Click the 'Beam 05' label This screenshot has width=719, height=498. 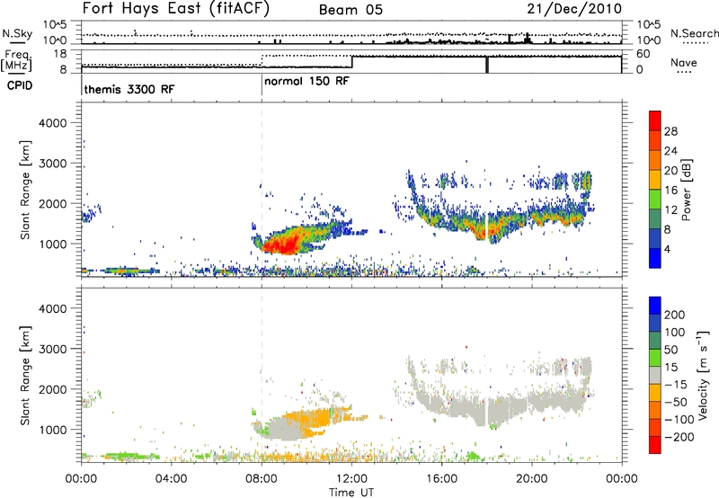351,10
